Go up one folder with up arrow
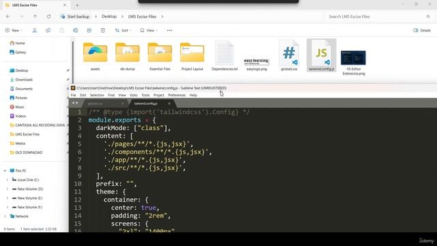Screen dimensions: 437x246 pos(35,16)
